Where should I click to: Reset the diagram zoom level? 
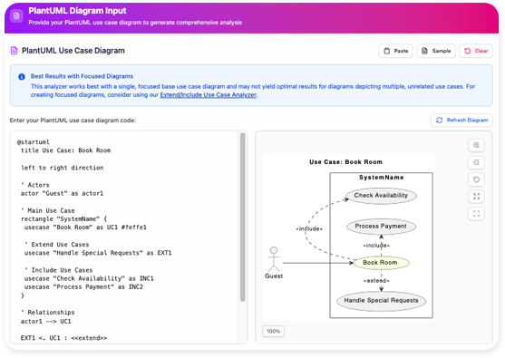(476, 179)
